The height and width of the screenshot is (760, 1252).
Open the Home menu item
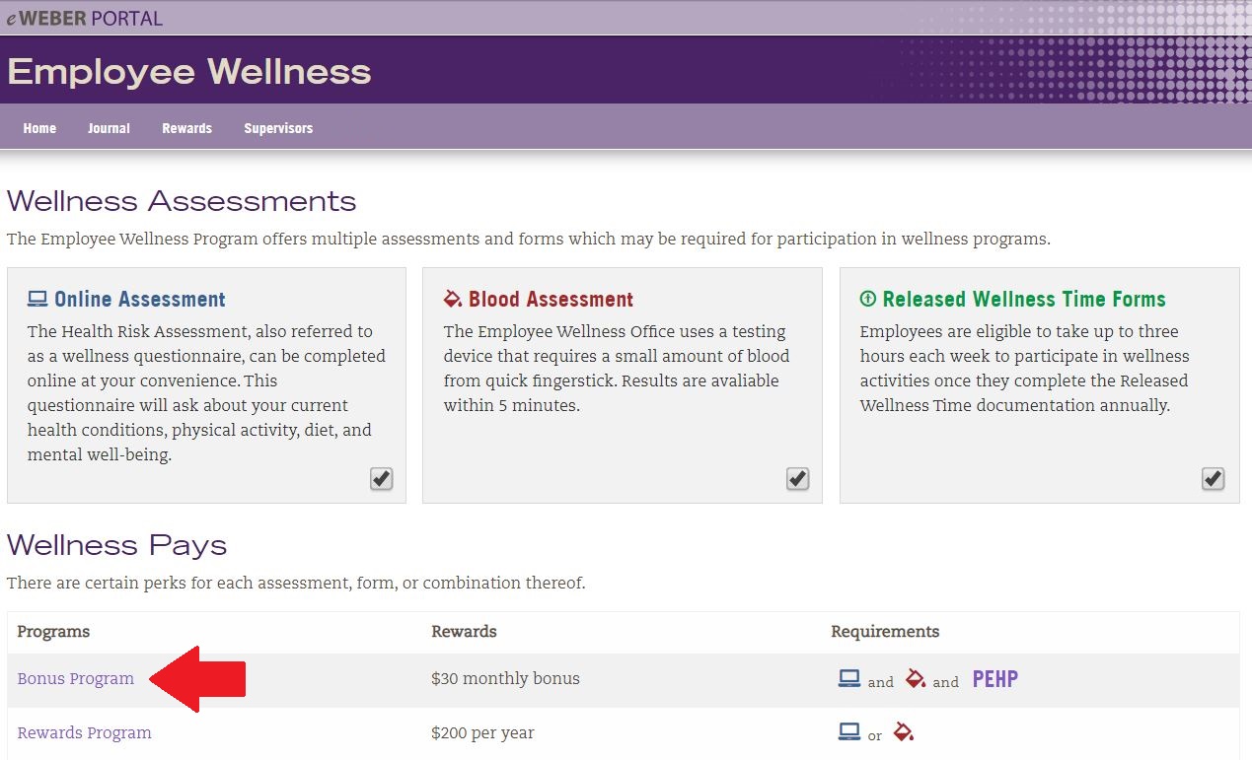coord(39,128)
